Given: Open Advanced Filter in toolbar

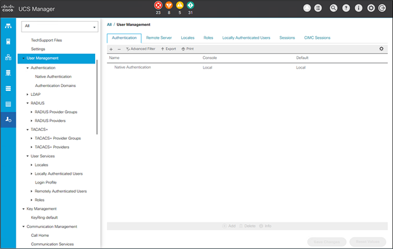Looking at the screenshot, I should click(x=141, y=49).
